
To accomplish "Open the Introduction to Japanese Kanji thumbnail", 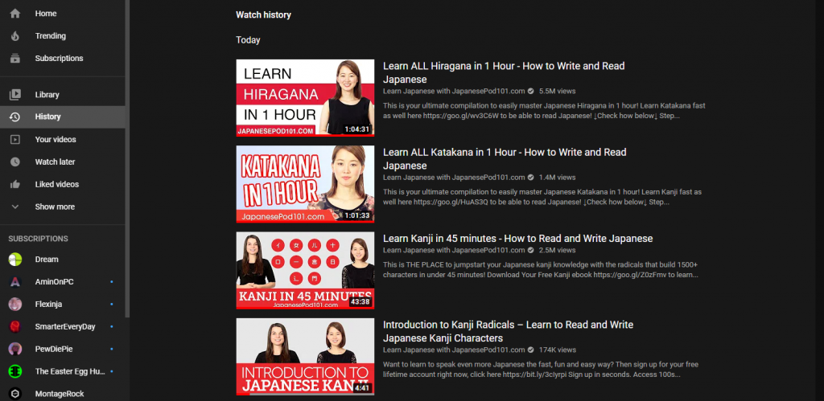I will pyautogui.click(x=305, y=357).
